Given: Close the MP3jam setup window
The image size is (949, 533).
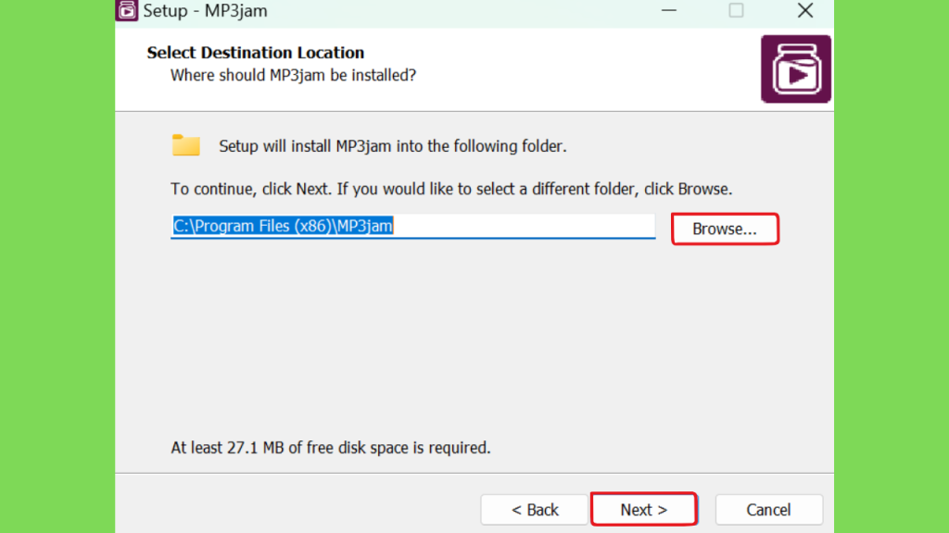Looking at the screenshot, I should coord(805,10).
